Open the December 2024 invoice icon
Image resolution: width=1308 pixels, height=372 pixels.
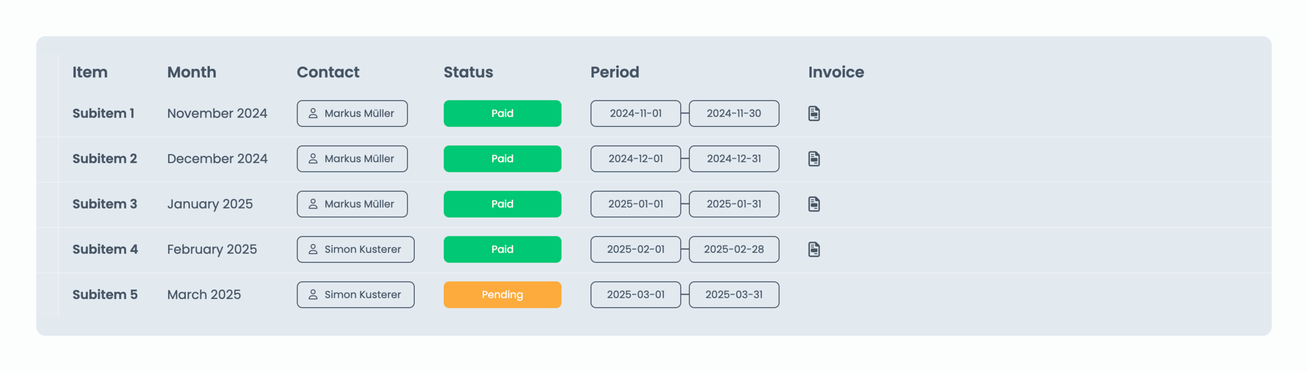[x=814, y=158]
